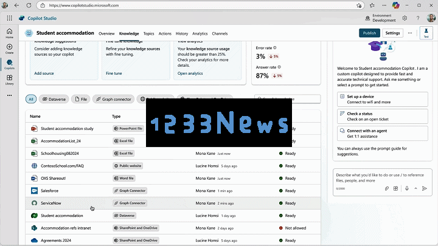Switch to the Analytics tab
The image size is (438, 246).
click(x=200, y=33)
